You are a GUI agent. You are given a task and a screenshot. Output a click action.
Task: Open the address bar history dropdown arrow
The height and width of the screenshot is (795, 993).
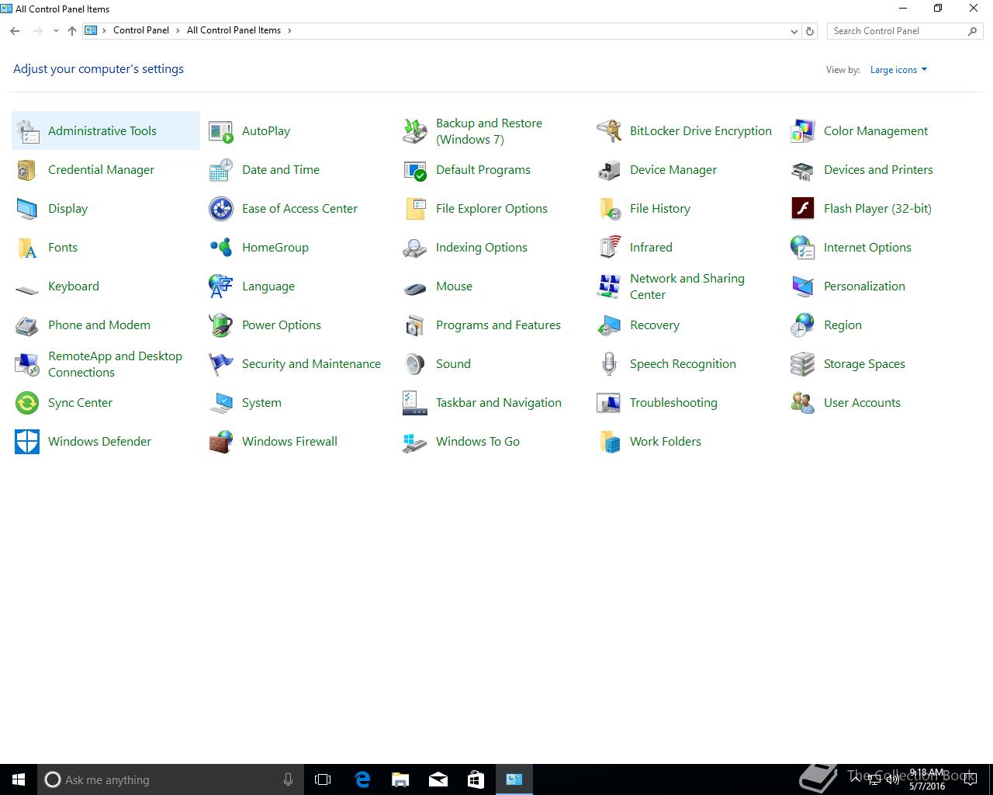[794, 31]
